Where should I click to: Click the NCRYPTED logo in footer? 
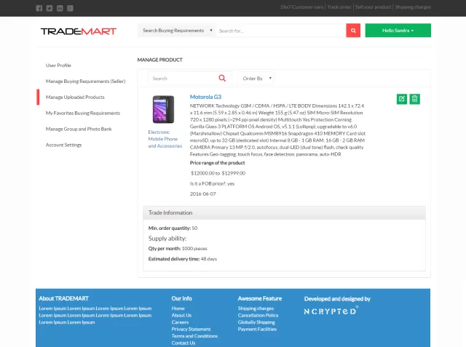click(331, 311)
